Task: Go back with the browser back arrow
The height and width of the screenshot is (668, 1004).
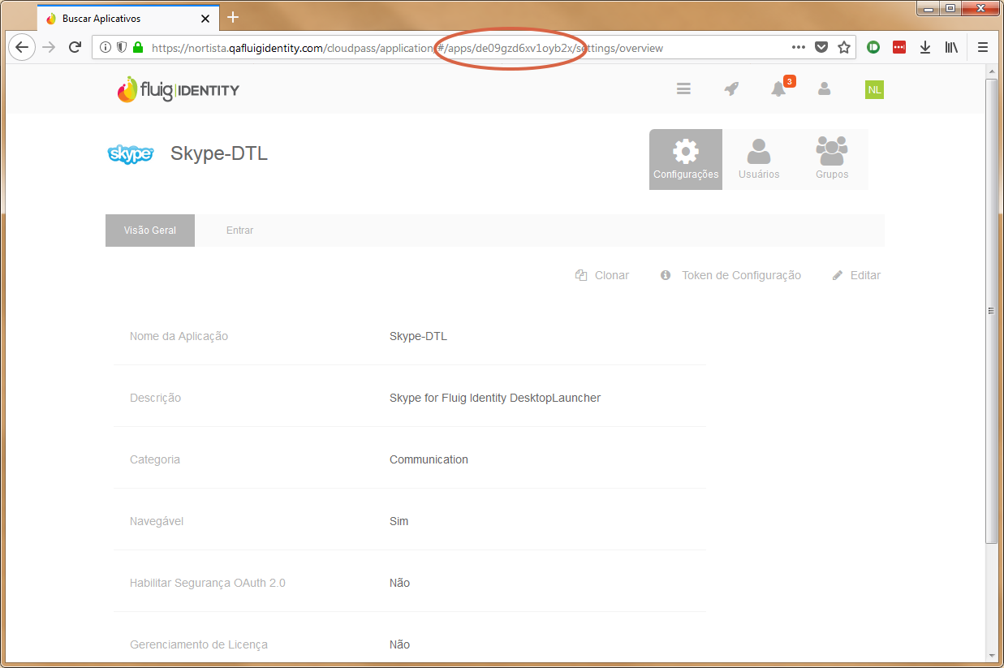Action: [x=22, y=47]
